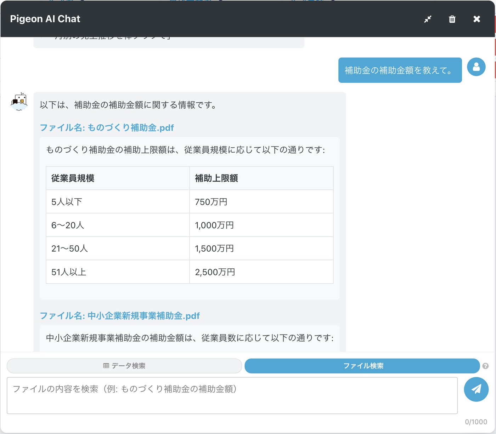
Task: Send the message with paper plane button
Action: (x=476, y=389)
